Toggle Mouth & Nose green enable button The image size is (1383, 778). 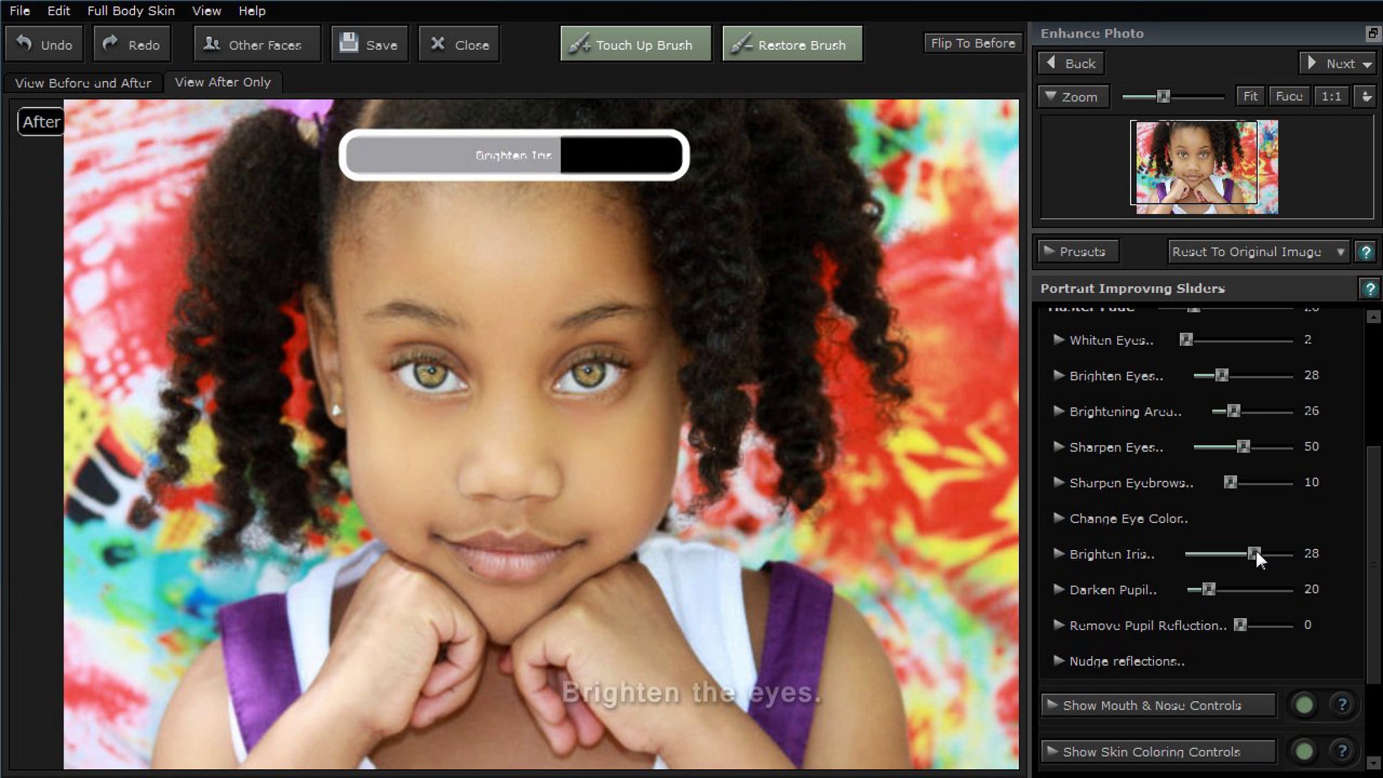tap(1304, 705)
